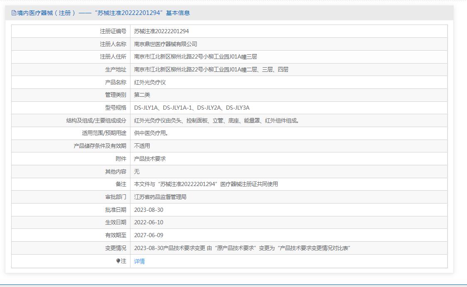This screenshot has height=287, width=467.
Task: Select expiry date 2027-06-09
Action: (149, 235)
